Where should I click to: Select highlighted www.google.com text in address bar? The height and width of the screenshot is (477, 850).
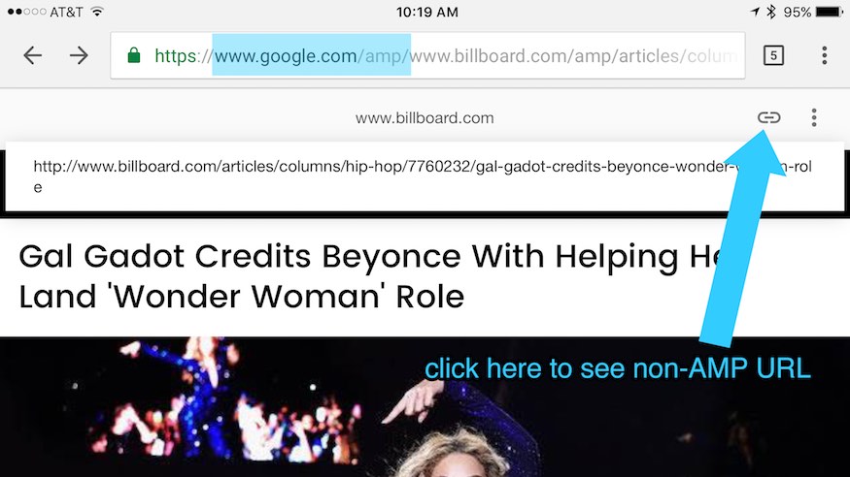(286, 55)
